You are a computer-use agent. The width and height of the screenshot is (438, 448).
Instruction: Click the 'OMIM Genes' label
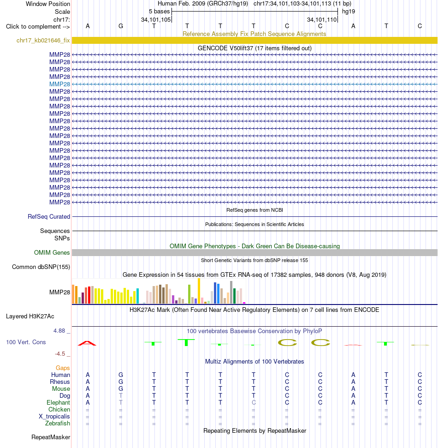tap(52, 252)
